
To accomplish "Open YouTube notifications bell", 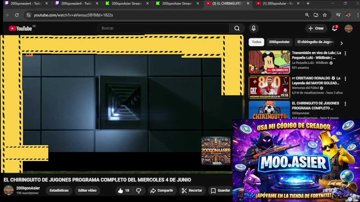I will click(x=334, y=28).
